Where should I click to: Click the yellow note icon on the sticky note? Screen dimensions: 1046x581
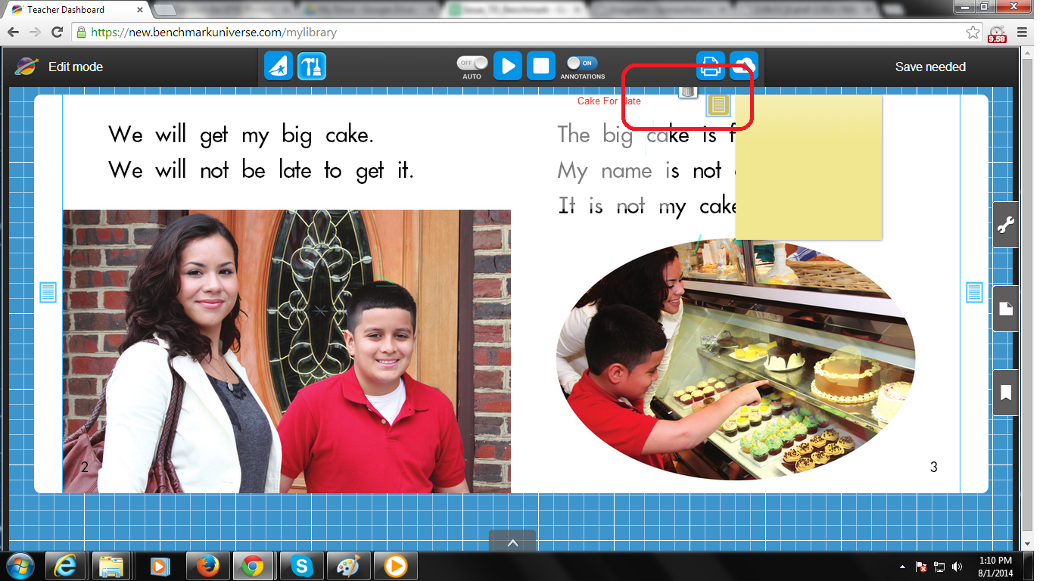[718, 105]
